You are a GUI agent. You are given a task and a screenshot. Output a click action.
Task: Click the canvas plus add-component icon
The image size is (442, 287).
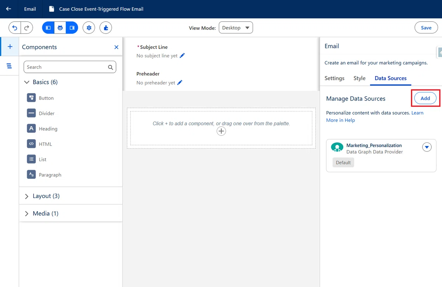(x=221, y=131)
